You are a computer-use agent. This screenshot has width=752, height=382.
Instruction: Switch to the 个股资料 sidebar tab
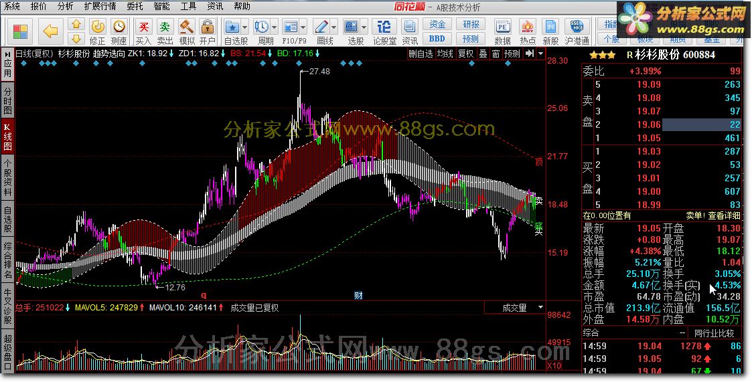[x=7, y=177]
